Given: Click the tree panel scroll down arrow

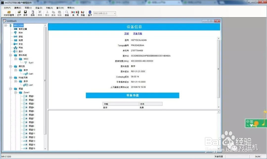Looking at the screenshot, I should tap(45, 149).
